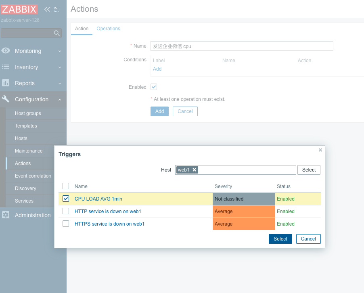Open Hosts in sidebar
Viewport: 364px width, 293px height.
pyautogui.click(x=21, y=138)
